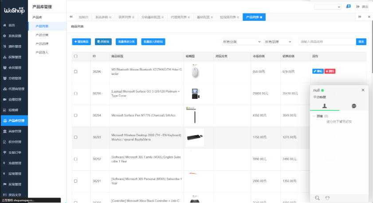Tick checkbox for Surface Pen M1776 row

click(76, 115)
